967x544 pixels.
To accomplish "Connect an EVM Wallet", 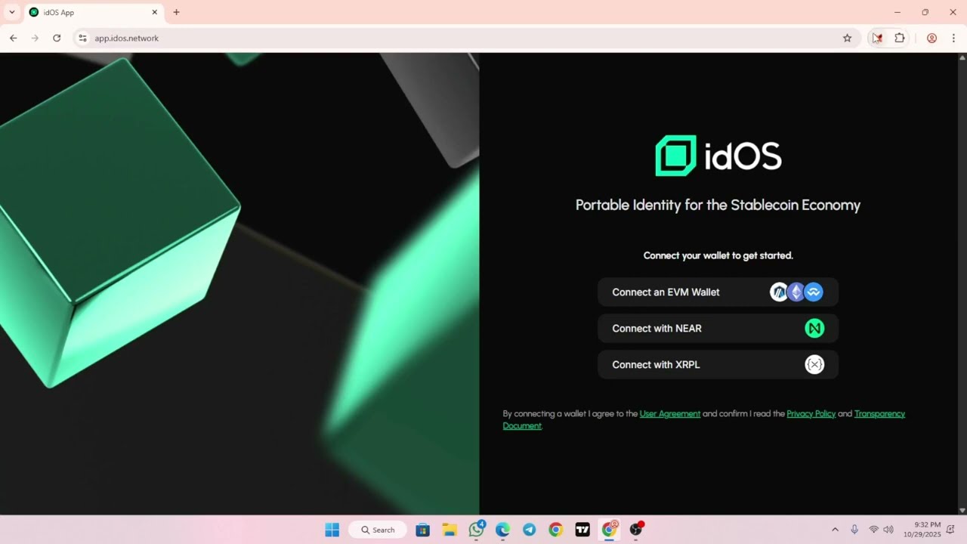I will (718, 292).
